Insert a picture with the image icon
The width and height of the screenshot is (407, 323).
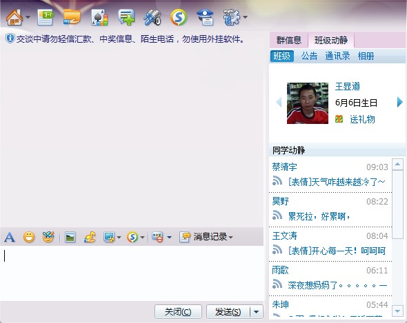click(x=70, y=237)
